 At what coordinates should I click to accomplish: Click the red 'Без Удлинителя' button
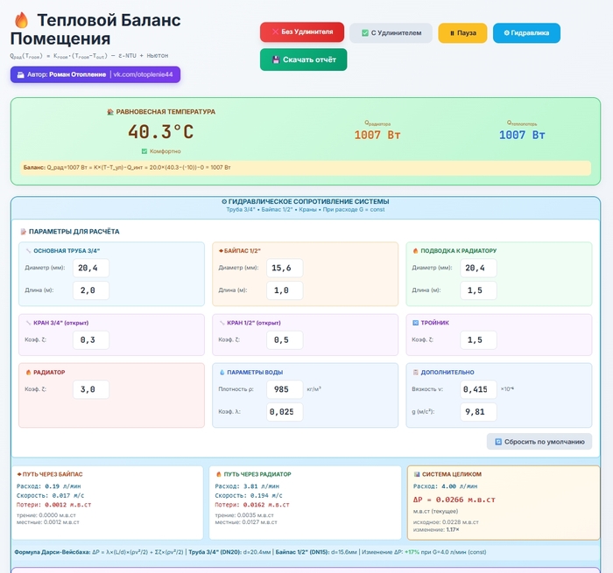tap(301, 32)
